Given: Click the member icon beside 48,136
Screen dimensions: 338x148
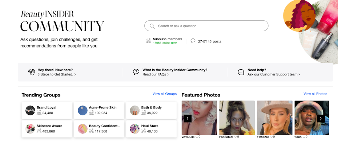Looking at the screenshot, I should [144, 131].
